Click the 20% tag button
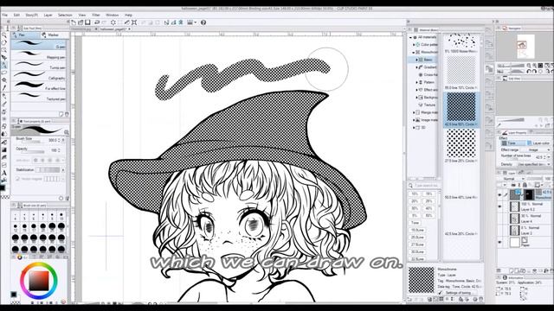This screenshot has height=311, width=554. 415,201
